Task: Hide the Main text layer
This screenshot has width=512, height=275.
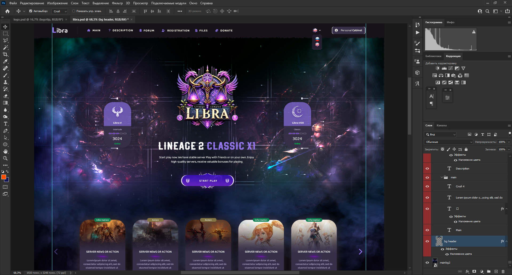Action: 427,230
